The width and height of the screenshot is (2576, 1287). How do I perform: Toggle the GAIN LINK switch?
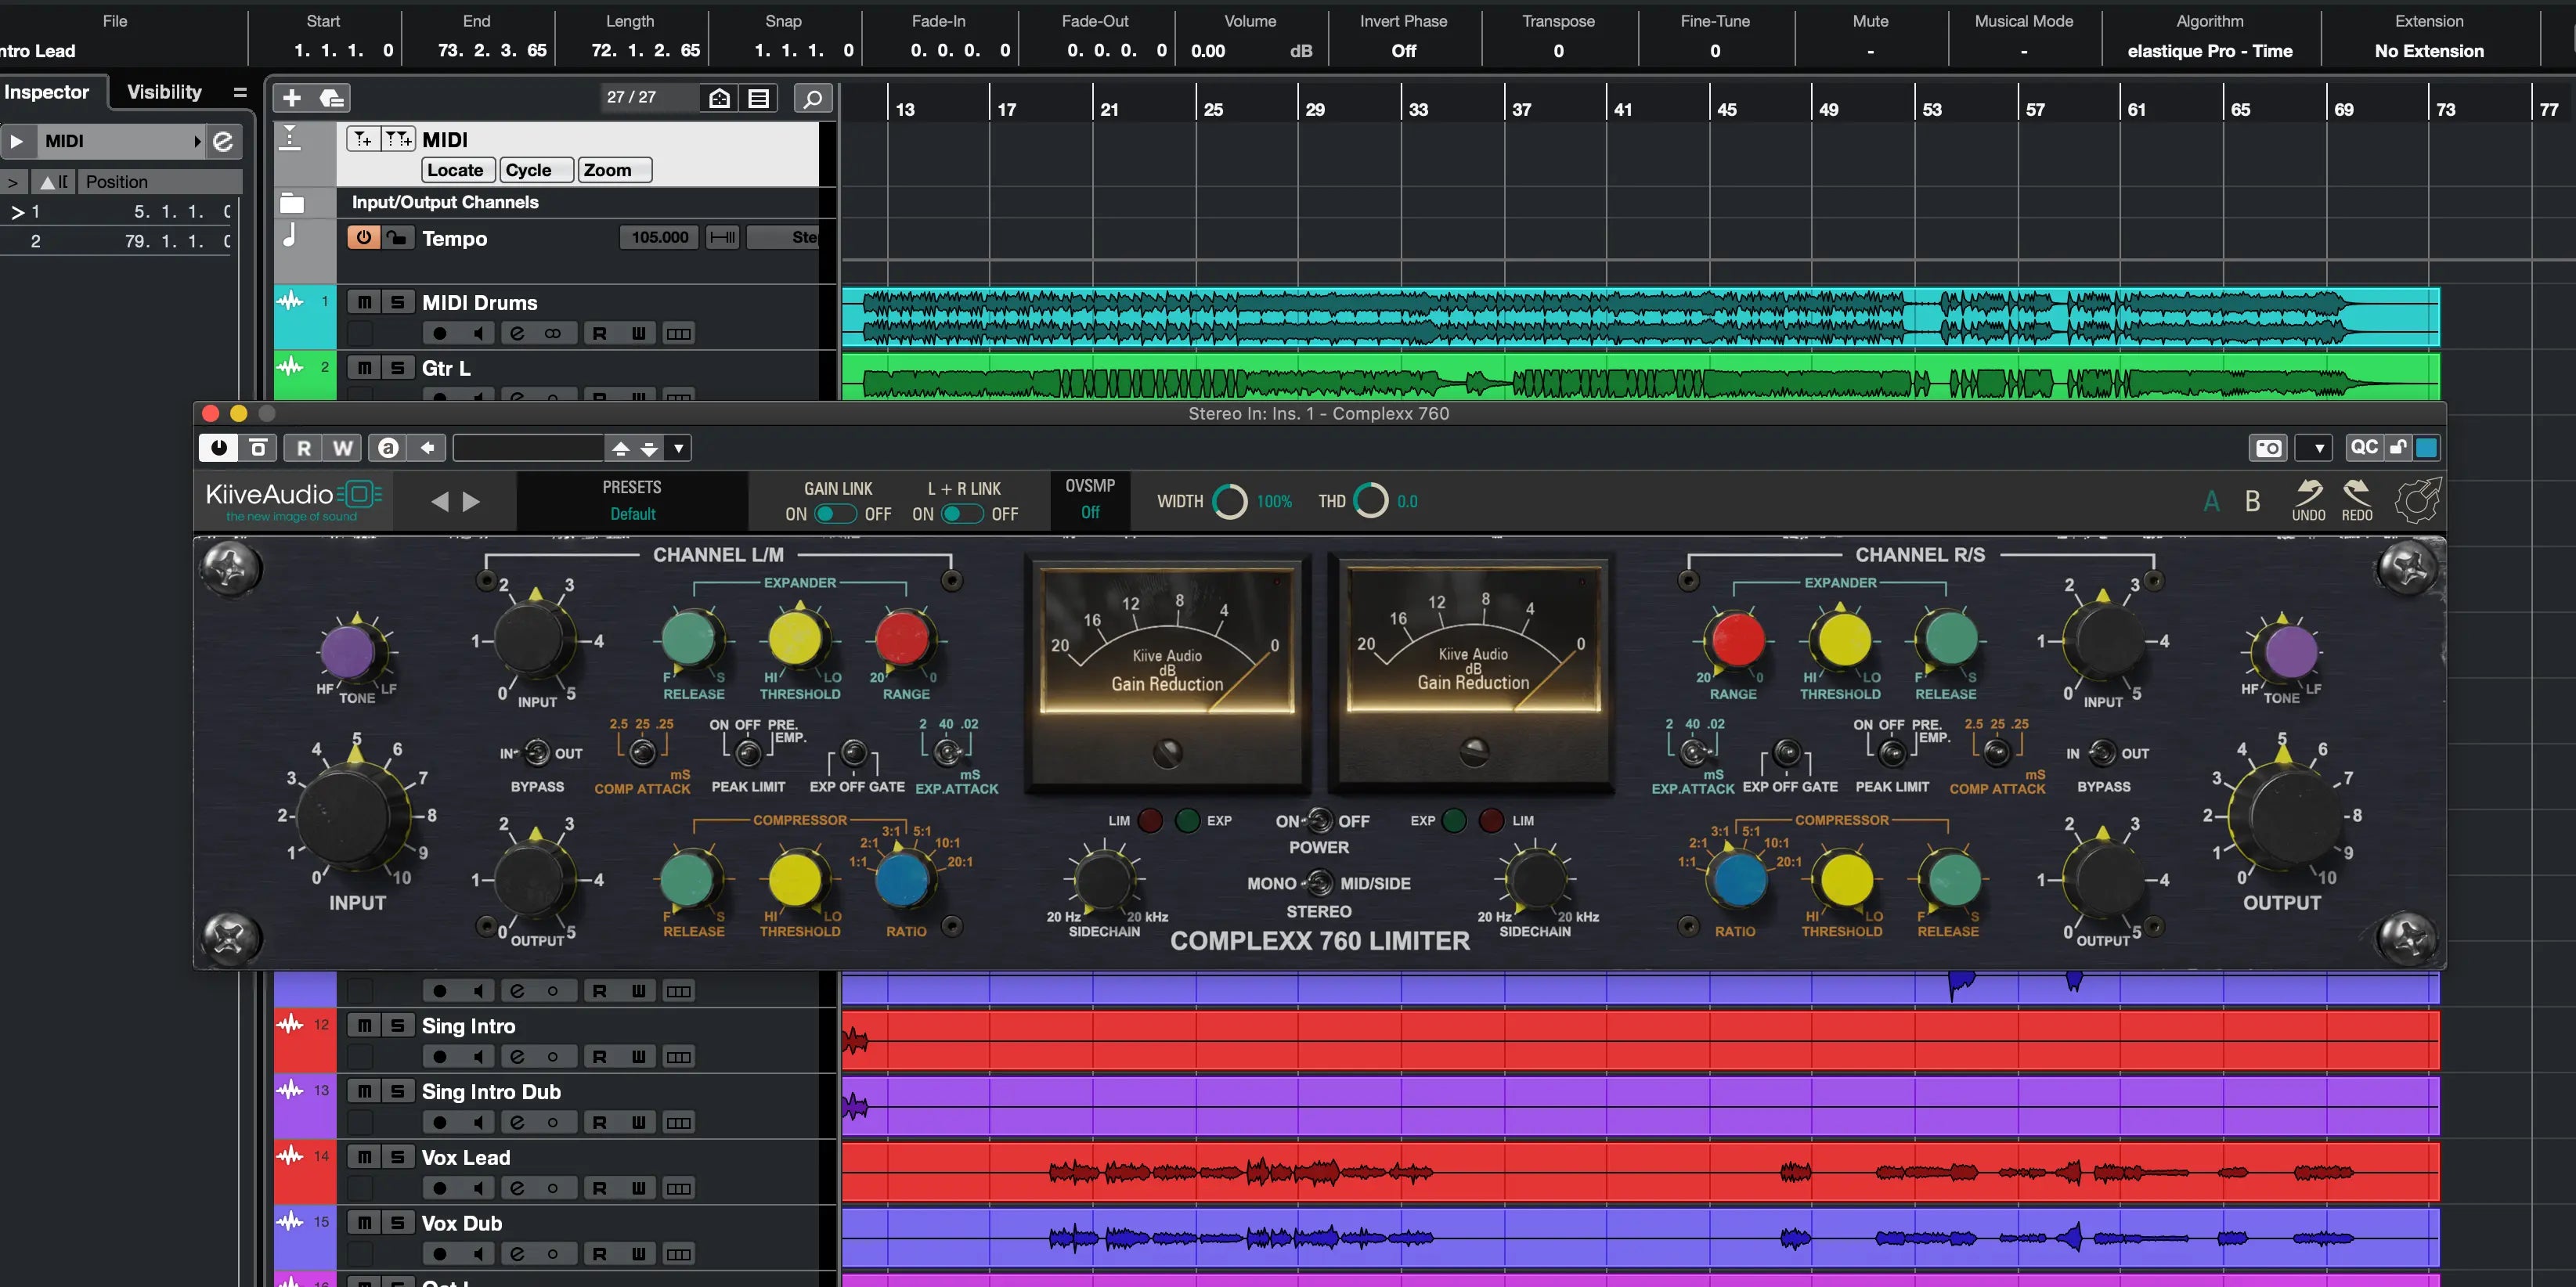coord(835,514)
